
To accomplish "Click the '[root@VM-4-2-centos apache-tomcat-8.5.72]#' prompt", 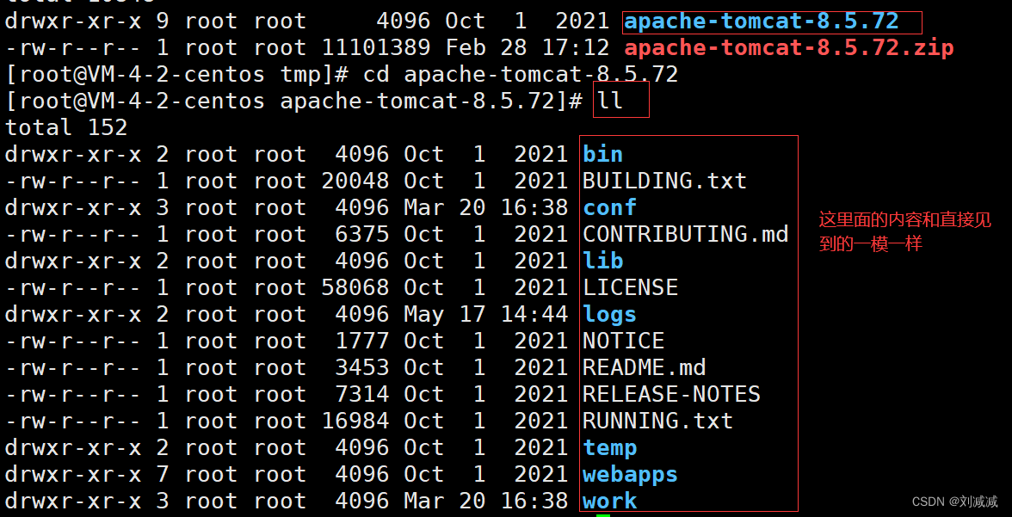I will [x=293, y=101].
